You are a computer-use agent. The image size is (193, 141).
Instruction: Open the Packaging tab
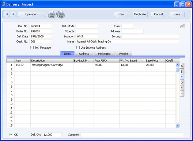(x=104, y=54)
